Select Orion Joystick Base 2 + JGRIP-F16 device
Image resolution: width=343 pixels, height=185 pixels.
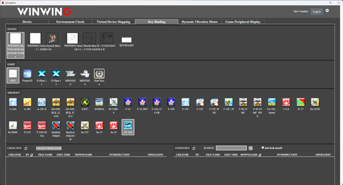click(44, 42)
